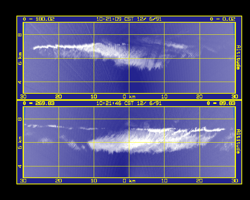This screenshot has width=250, height=200.
Task: Select the 10:21:09 lidar cloud scan image
Action: pyautogui.click(x=129, y=58)
